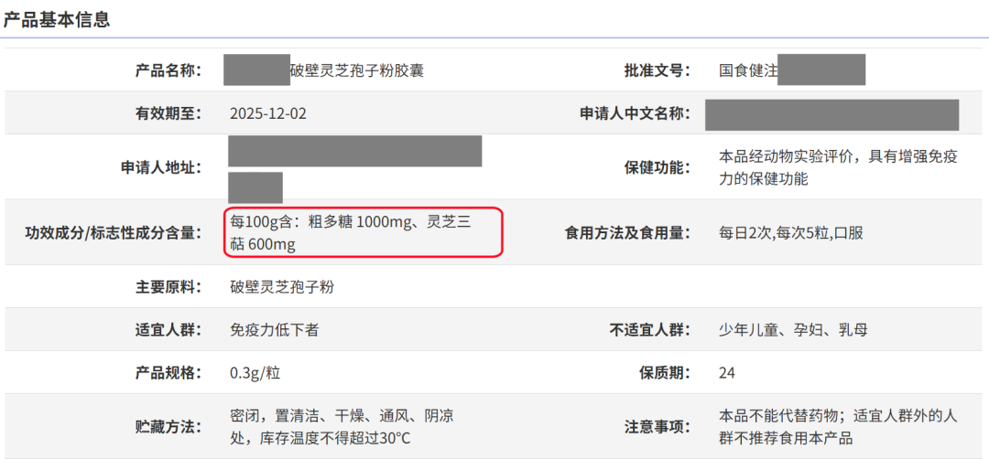Select the 产品名称 label
The image size is (989, 459).
click(168, 70)
